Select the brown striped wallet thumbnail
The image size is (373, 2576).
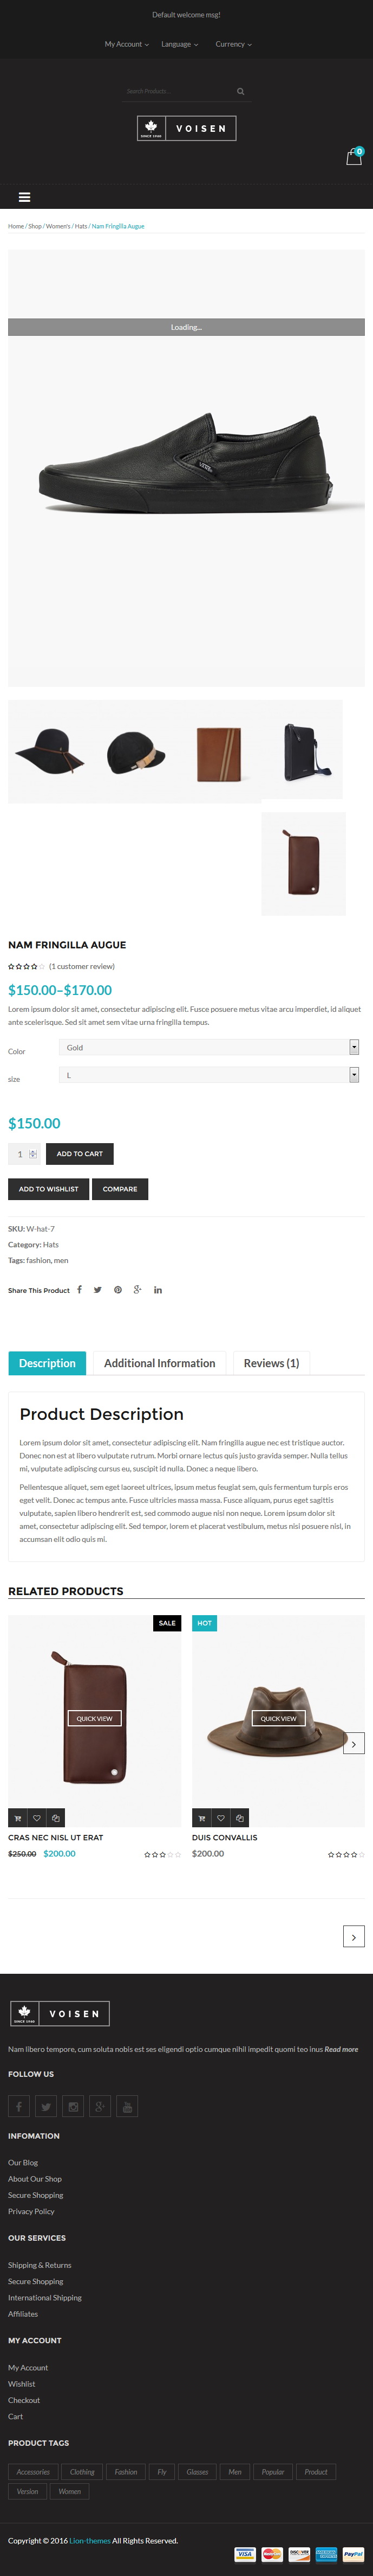(218, 753)
